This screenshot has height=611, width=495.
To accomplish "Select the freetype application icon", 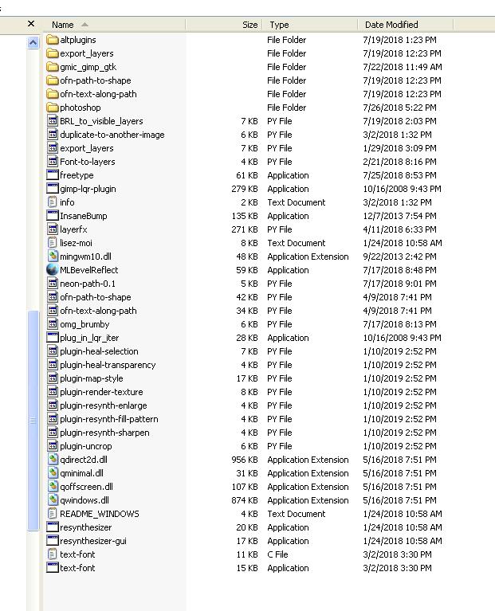I will [53, 175].
